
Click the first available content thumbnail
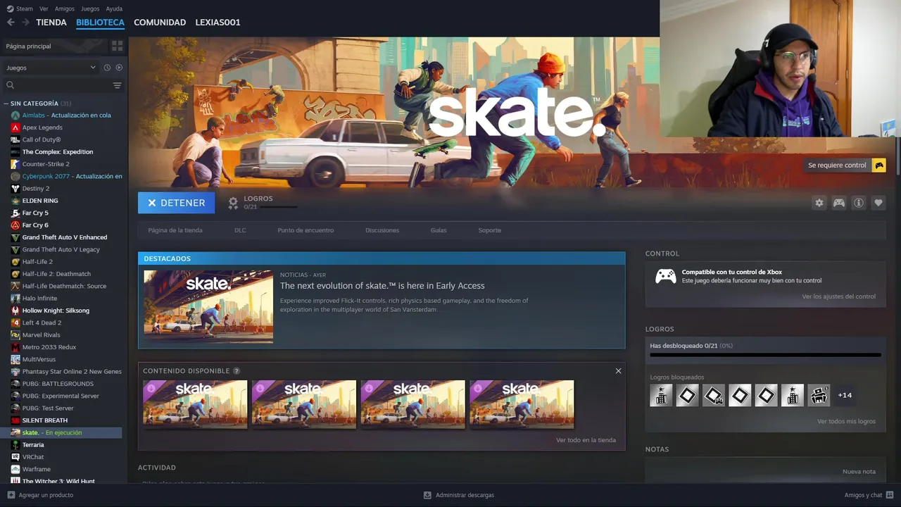pos(195,404)
